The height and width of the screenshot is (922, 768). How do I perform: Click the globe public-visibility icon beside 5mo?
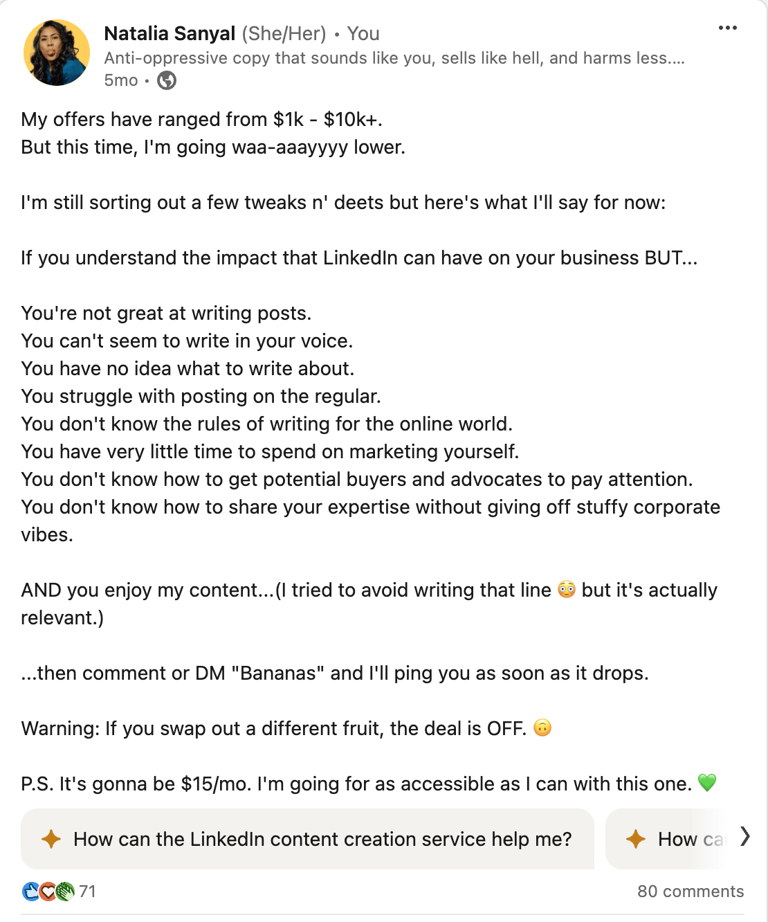click(x=165, y=80)
